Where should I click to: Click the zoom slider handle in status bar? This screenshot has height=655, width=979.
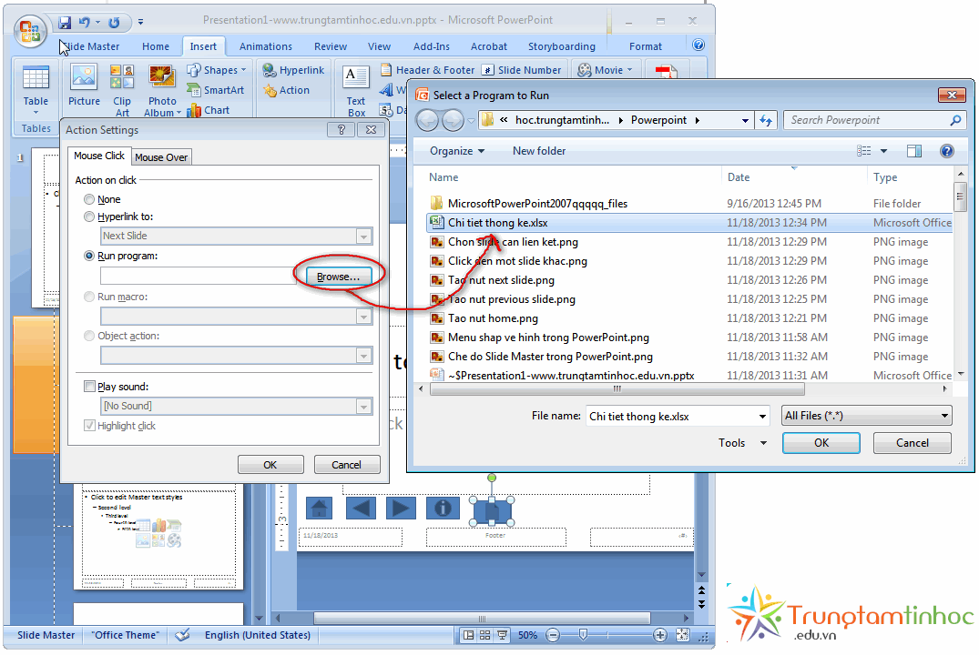click(x=583, y=635)
